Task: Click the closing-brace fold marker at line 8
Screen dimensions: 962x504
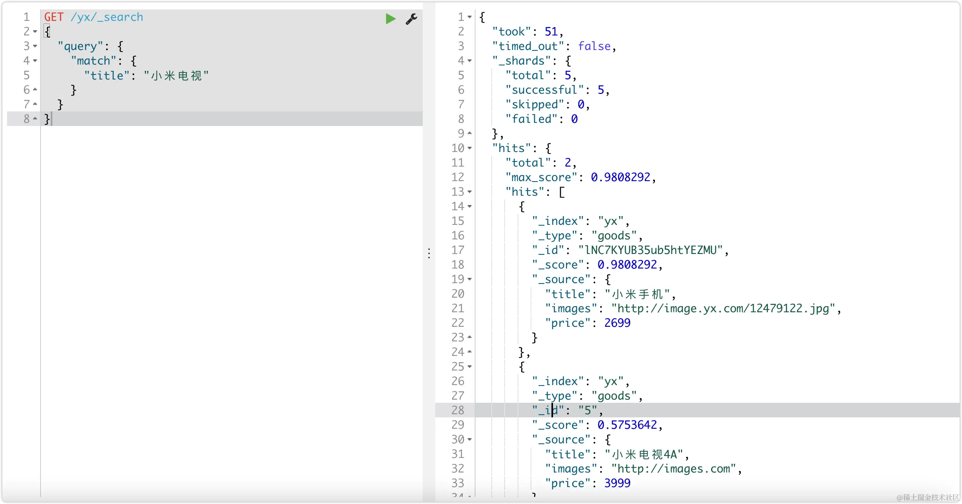Action: [x=35, y=119]
